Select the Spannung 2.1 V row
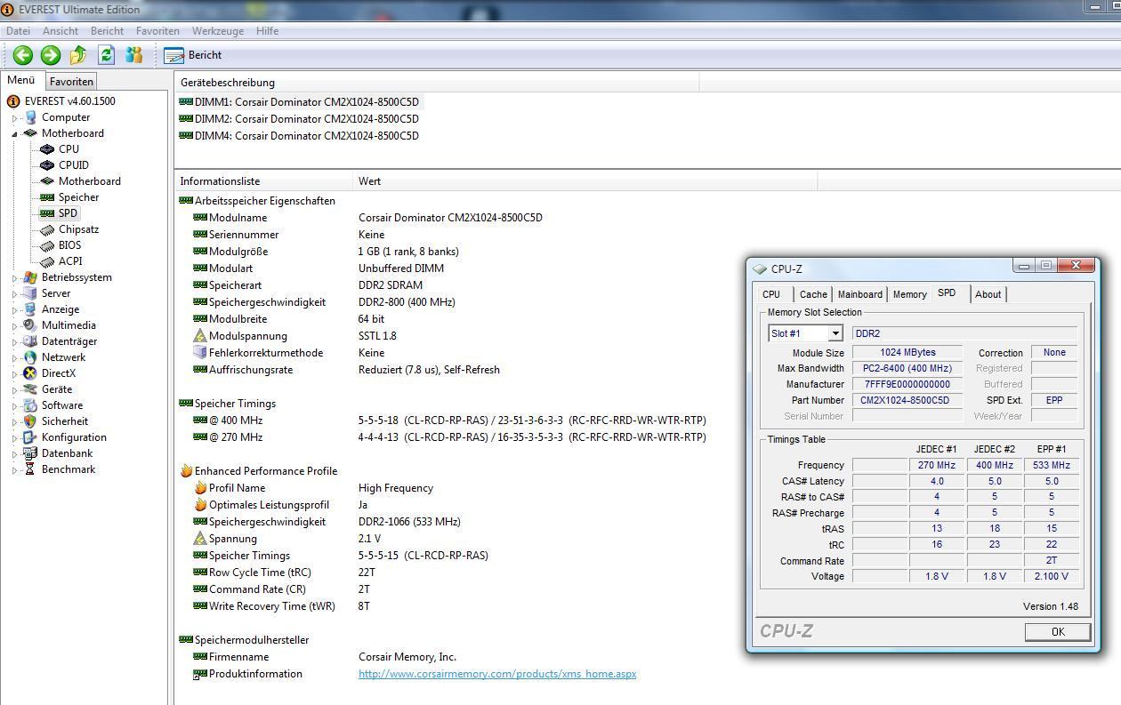Screen dimensions: 1121x705 [286, 539]
